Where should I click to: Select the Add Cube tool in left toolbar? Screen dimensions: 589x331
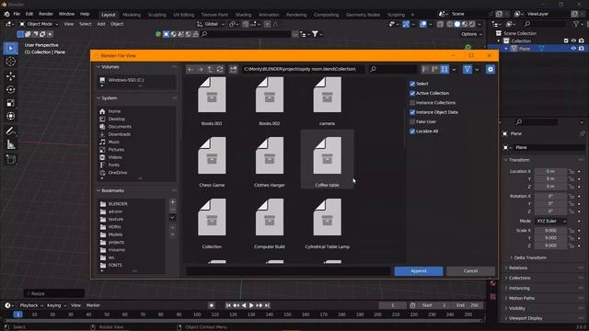[10, 159]
